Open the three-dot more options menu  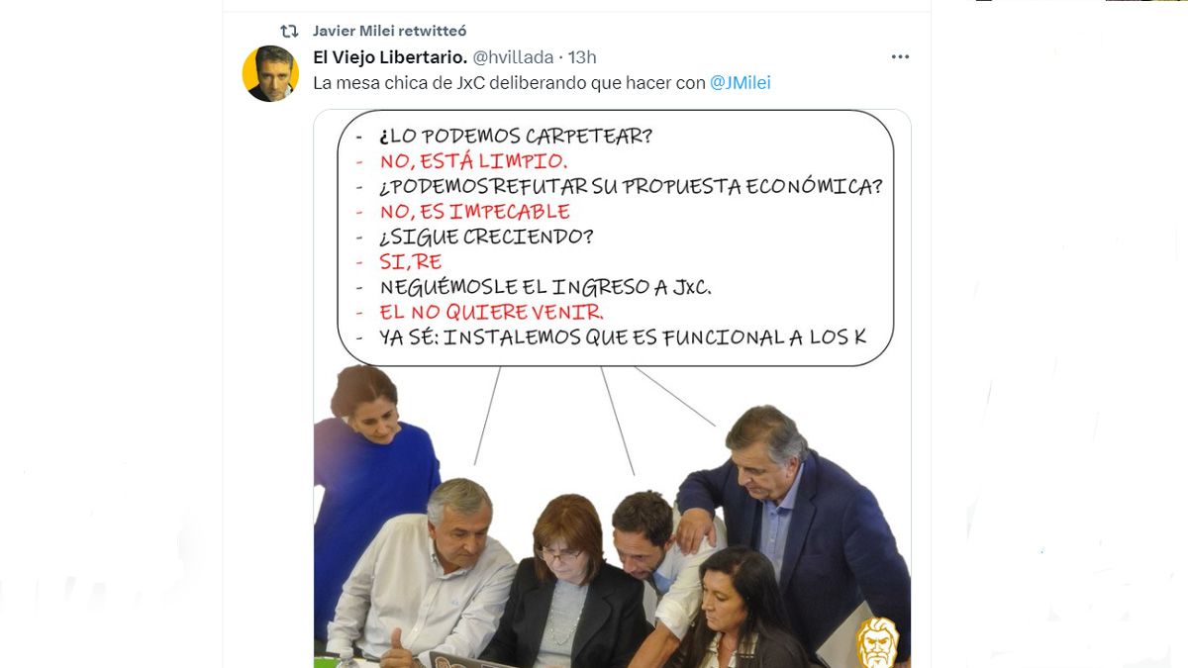[900, 57]
